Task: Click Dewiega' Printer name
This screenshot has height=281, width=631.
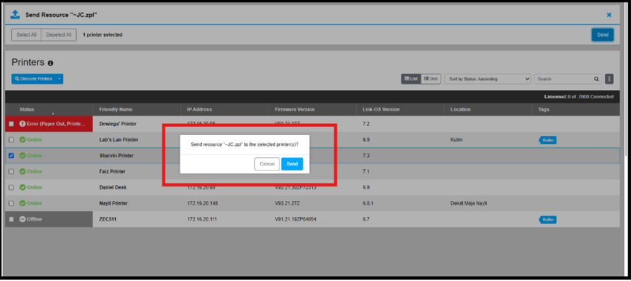Action: point(118,124)
